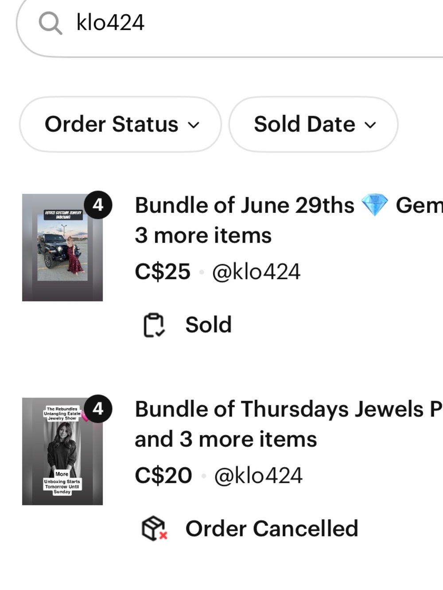443x590 pixels.
Task: Open Bundle of June 29ths order title
Action: 289,220
